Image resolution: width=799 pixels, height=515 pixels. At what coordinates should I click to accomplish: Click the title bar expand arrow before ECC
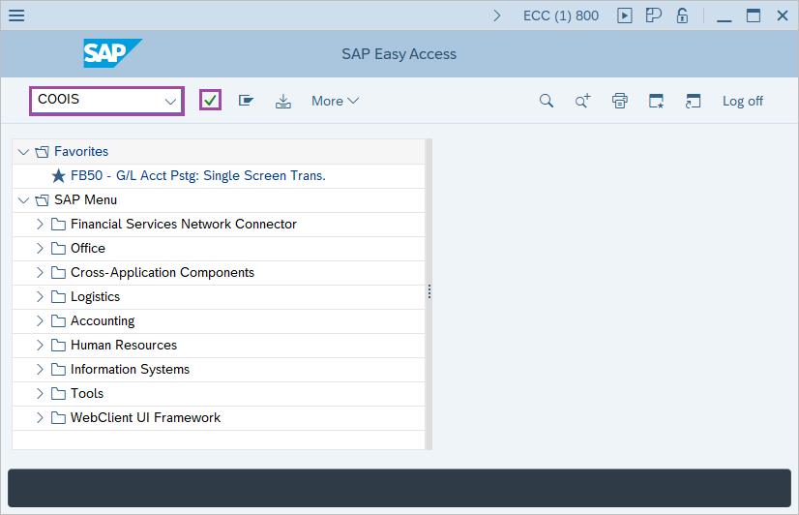(x=497, y=15)
